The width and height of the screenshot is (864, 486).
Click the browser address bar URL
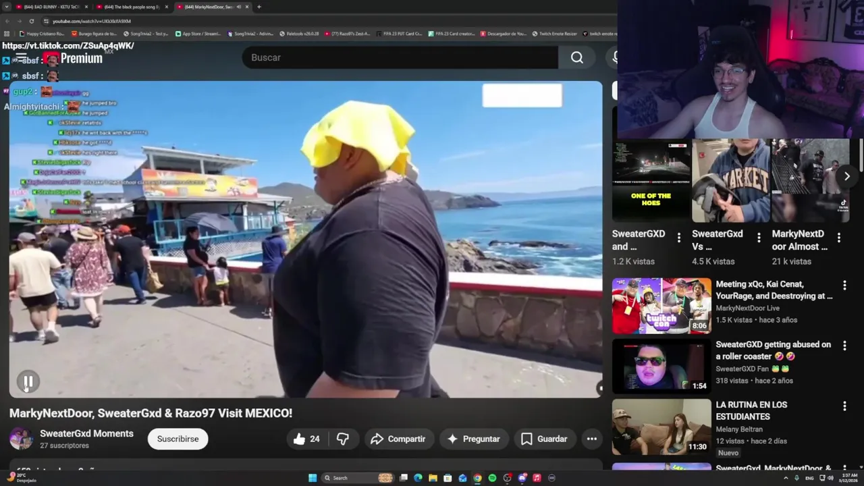(91, 21)
